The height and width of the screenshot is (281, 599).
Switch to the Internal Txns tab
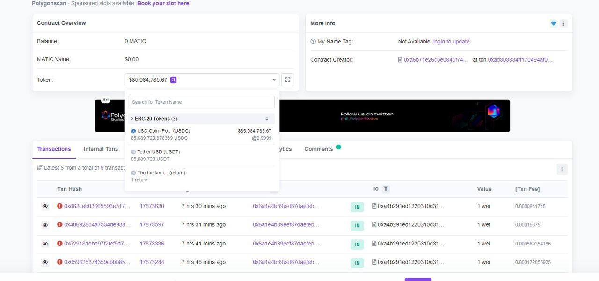pyautogui.click(x=101, y=149)
